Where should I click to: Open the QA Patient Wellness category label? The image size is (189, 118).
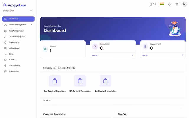point(80,91)
